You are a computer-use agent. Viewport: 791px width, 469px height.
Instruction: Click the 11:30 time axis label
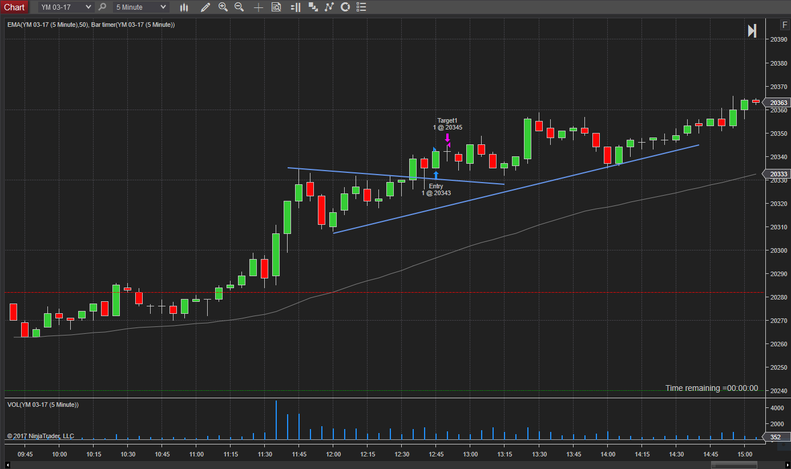pyautogui.click(x=265, y=454)
